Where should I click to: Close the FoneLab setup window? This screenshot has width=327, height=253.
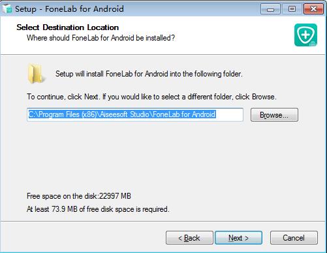(313, 9)
